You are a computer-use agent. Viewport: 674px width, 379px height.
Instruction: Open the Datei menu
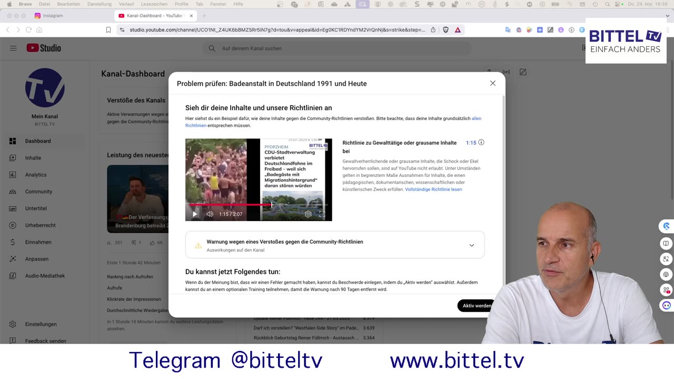[x=45, y=4]
